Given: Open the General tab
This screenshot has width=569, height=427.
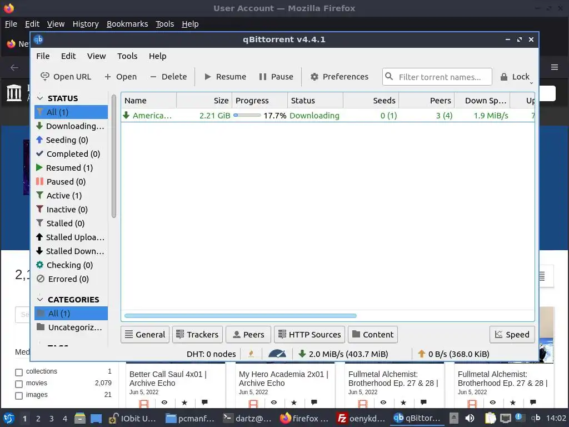Looking at the screenshot, I should [x=145, y=334].
